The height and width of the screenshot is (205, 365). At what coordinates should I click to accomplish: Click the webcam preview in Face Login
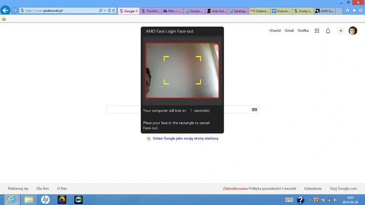click(x=182, y=70)
